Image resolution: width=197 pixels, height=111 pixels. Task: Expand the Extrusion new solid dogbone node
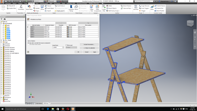point(2,53)
